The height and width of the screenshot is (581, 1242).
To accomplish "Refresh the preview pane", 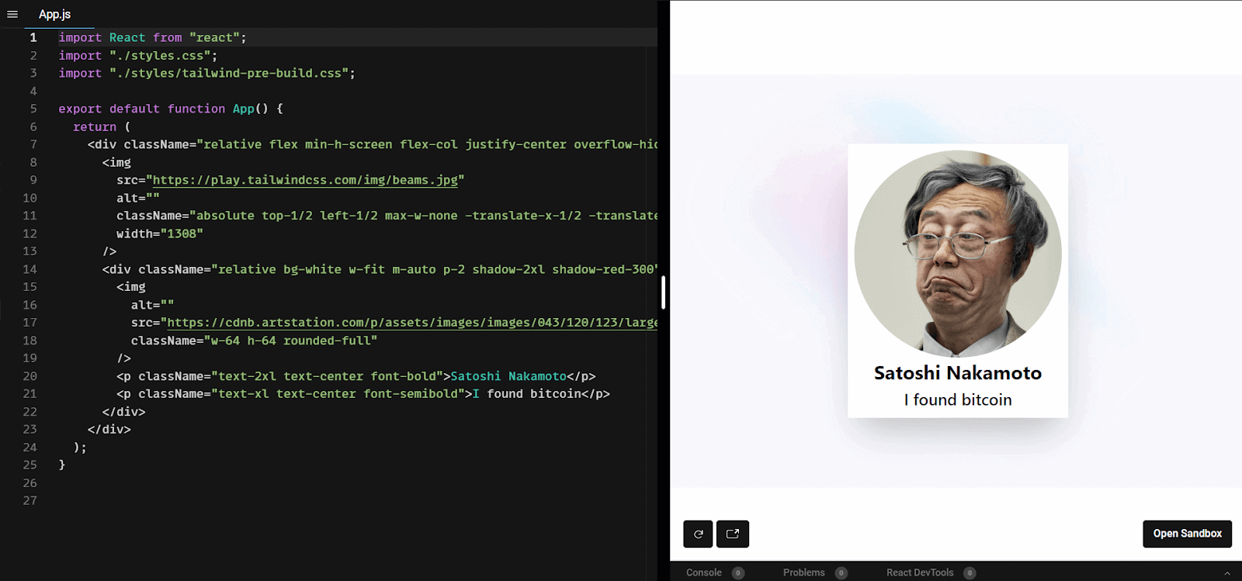I will click(x=698, y=534).
